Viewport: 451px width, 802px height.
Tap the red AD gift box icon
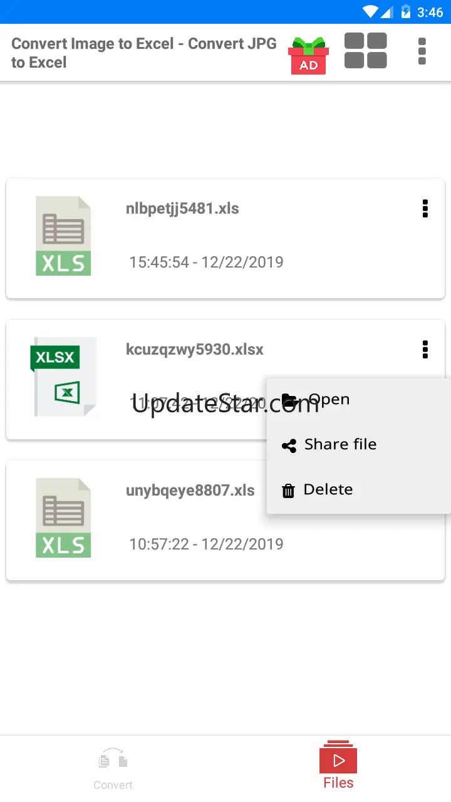click(308, 55)
